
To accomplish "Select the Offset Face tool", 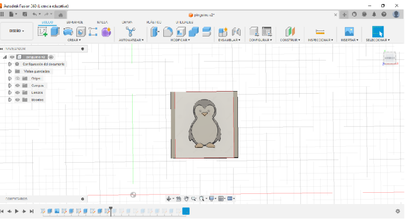I will (207, 32).
